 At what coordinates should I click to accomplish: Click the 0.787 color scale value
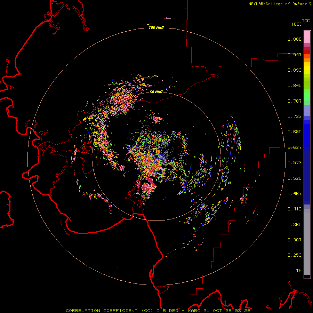(295, 101)
